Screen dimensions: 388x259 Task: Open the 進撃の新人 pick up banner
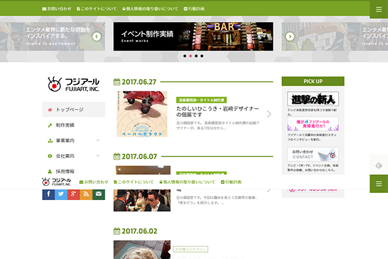click(313, 99)
